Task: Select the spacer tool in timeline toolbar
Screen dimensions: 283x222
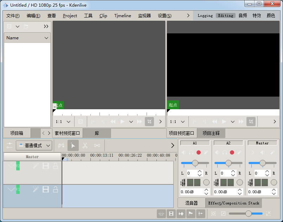Action: pyautogui.click(x=97, y=145)
